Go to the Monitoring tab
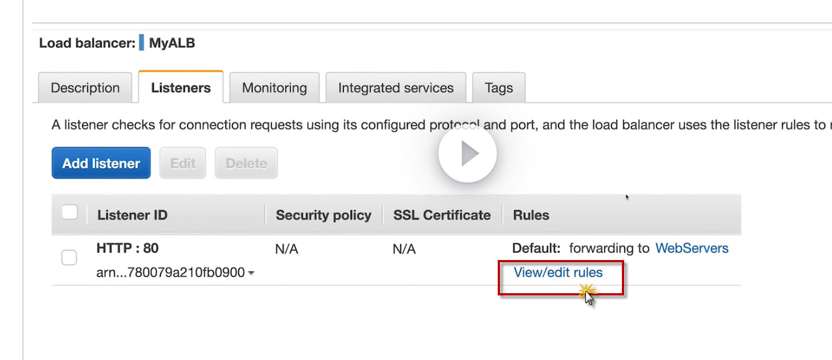 point(274,88)
